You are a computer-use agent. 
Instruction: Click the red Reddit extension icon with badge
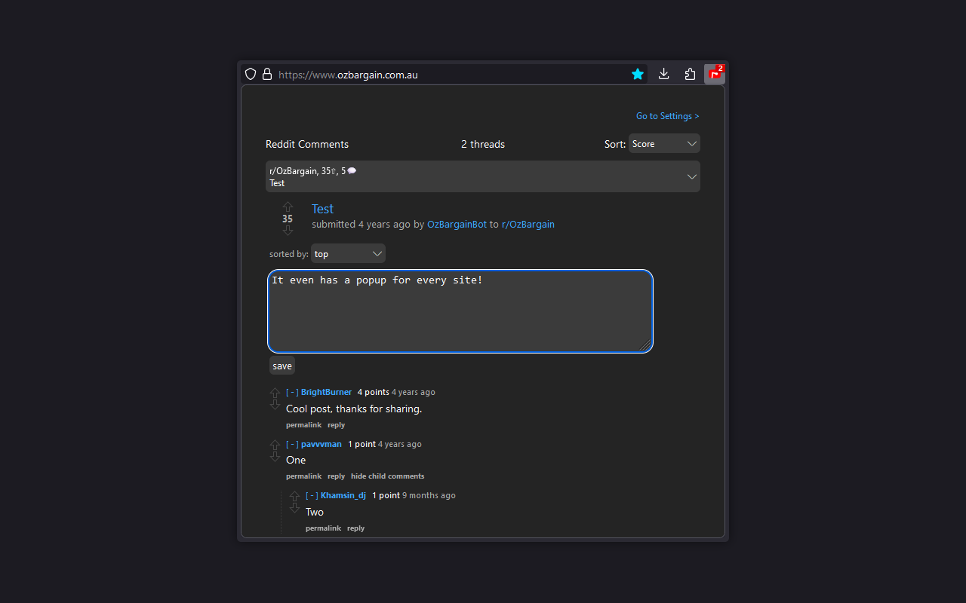pyautogui.click(x=715, y=74)
